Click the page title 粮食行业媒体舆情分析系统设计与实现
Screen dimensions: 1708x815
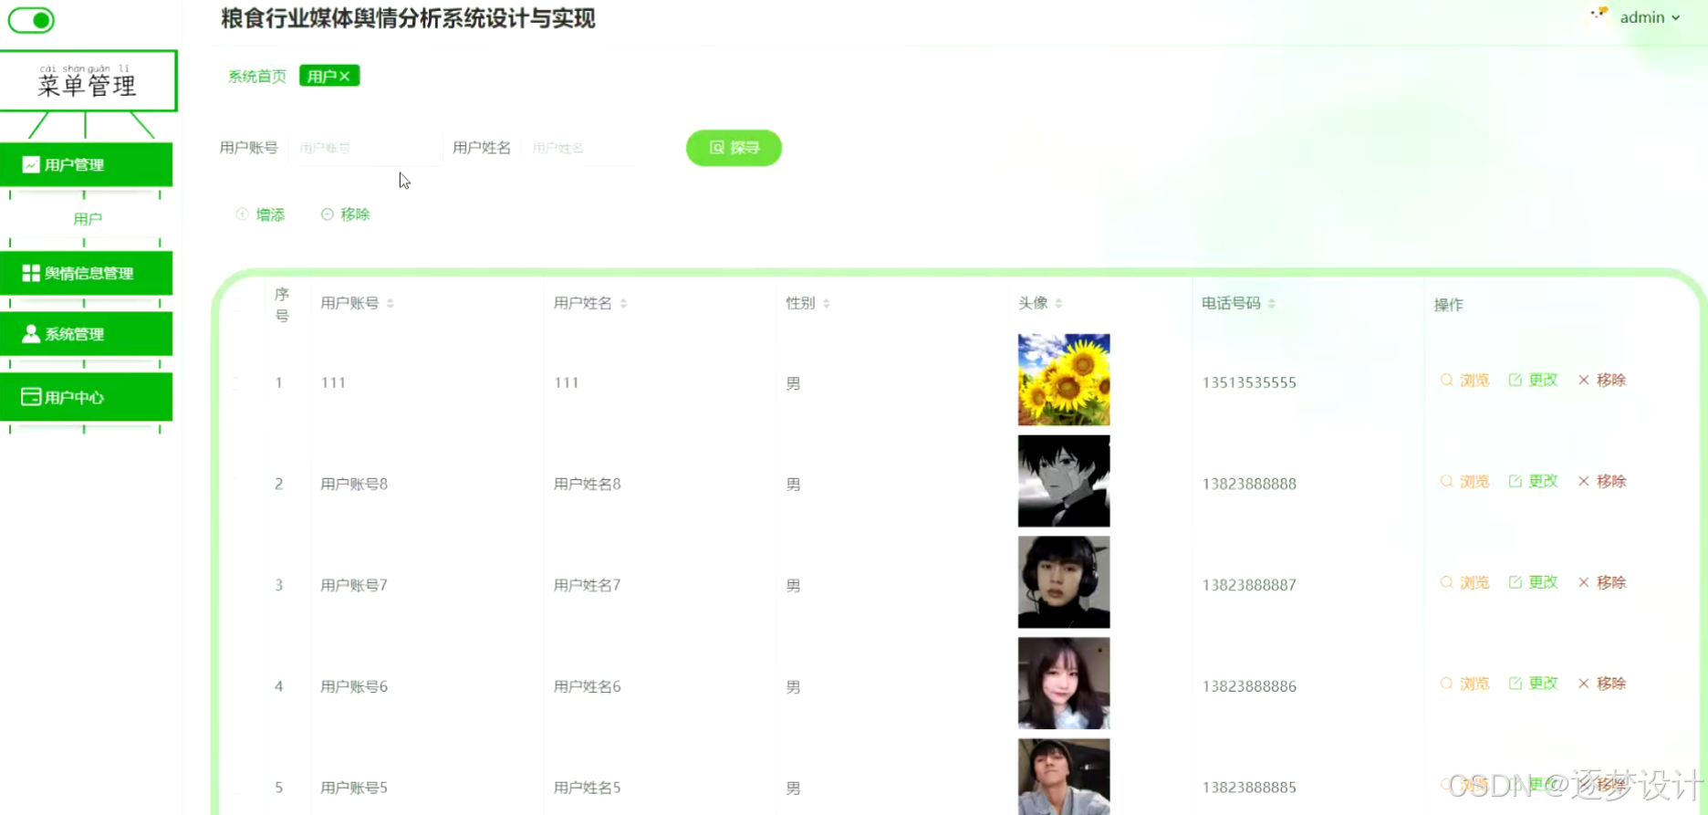coord(408,18)
